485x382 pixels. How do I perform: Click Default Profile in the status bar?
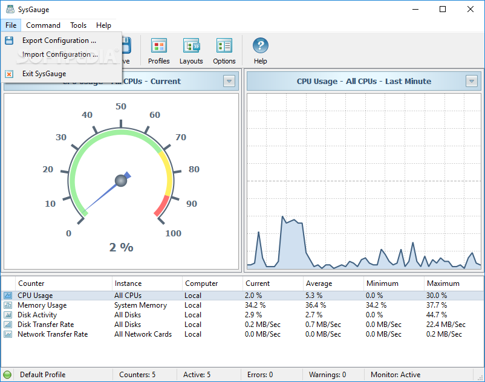pyautogui.click(x=43, y=375)
